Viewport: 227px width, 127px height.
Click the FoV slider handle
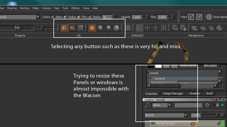pos(42,28)
